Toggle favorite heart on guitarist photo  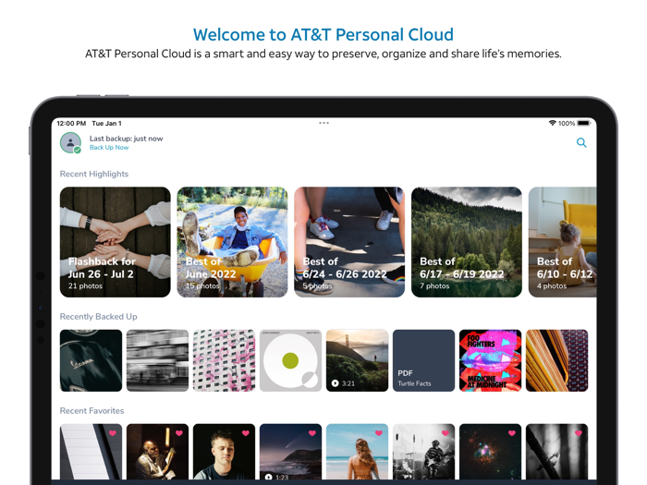[446, 433]
